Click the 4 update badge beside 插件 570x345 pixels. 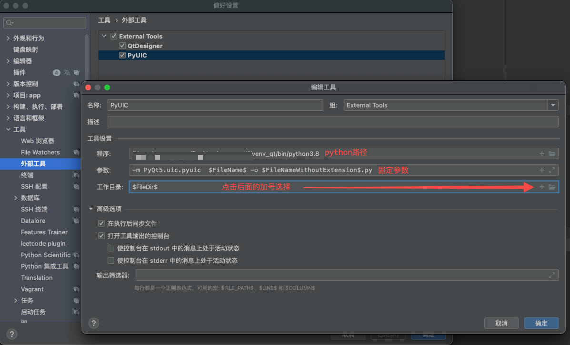coord(56,73)
